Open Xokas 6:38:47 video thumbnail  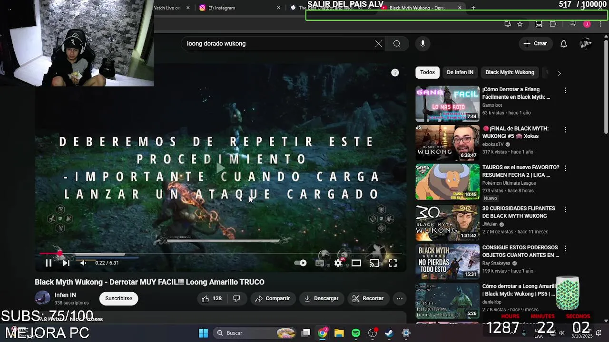[x=447, y=142]
